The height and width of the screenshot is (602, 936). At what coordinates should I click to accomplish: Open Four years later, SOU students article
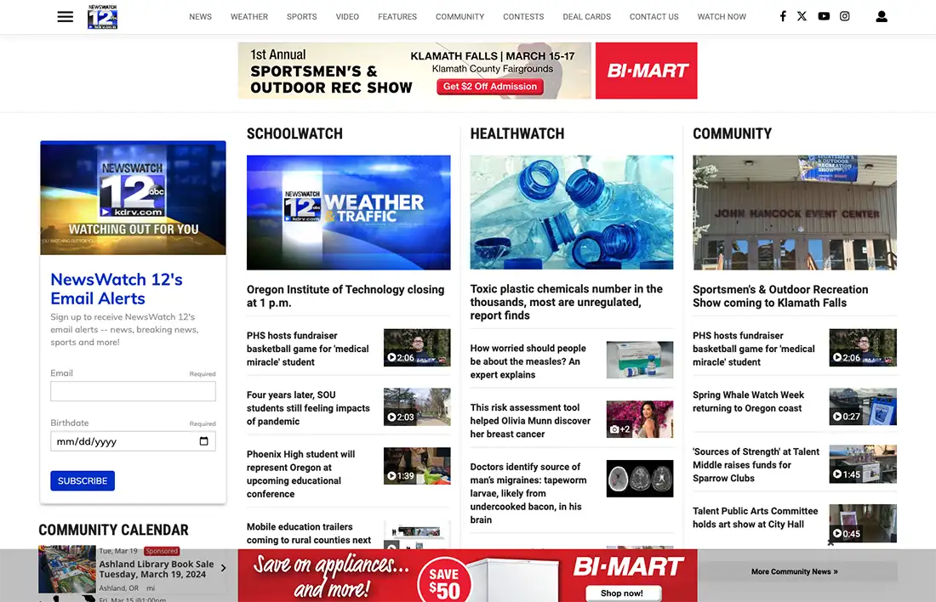pyautogui.click(x=308, y=408)
